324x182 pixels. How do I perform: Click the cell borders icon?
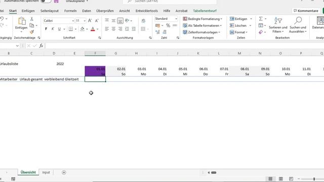pos(71,29)
